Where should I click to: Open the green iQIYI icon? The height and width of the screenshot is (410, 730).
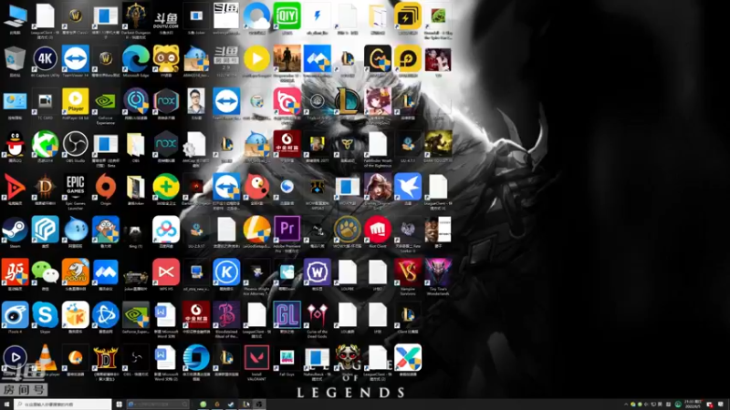(287, 16)
